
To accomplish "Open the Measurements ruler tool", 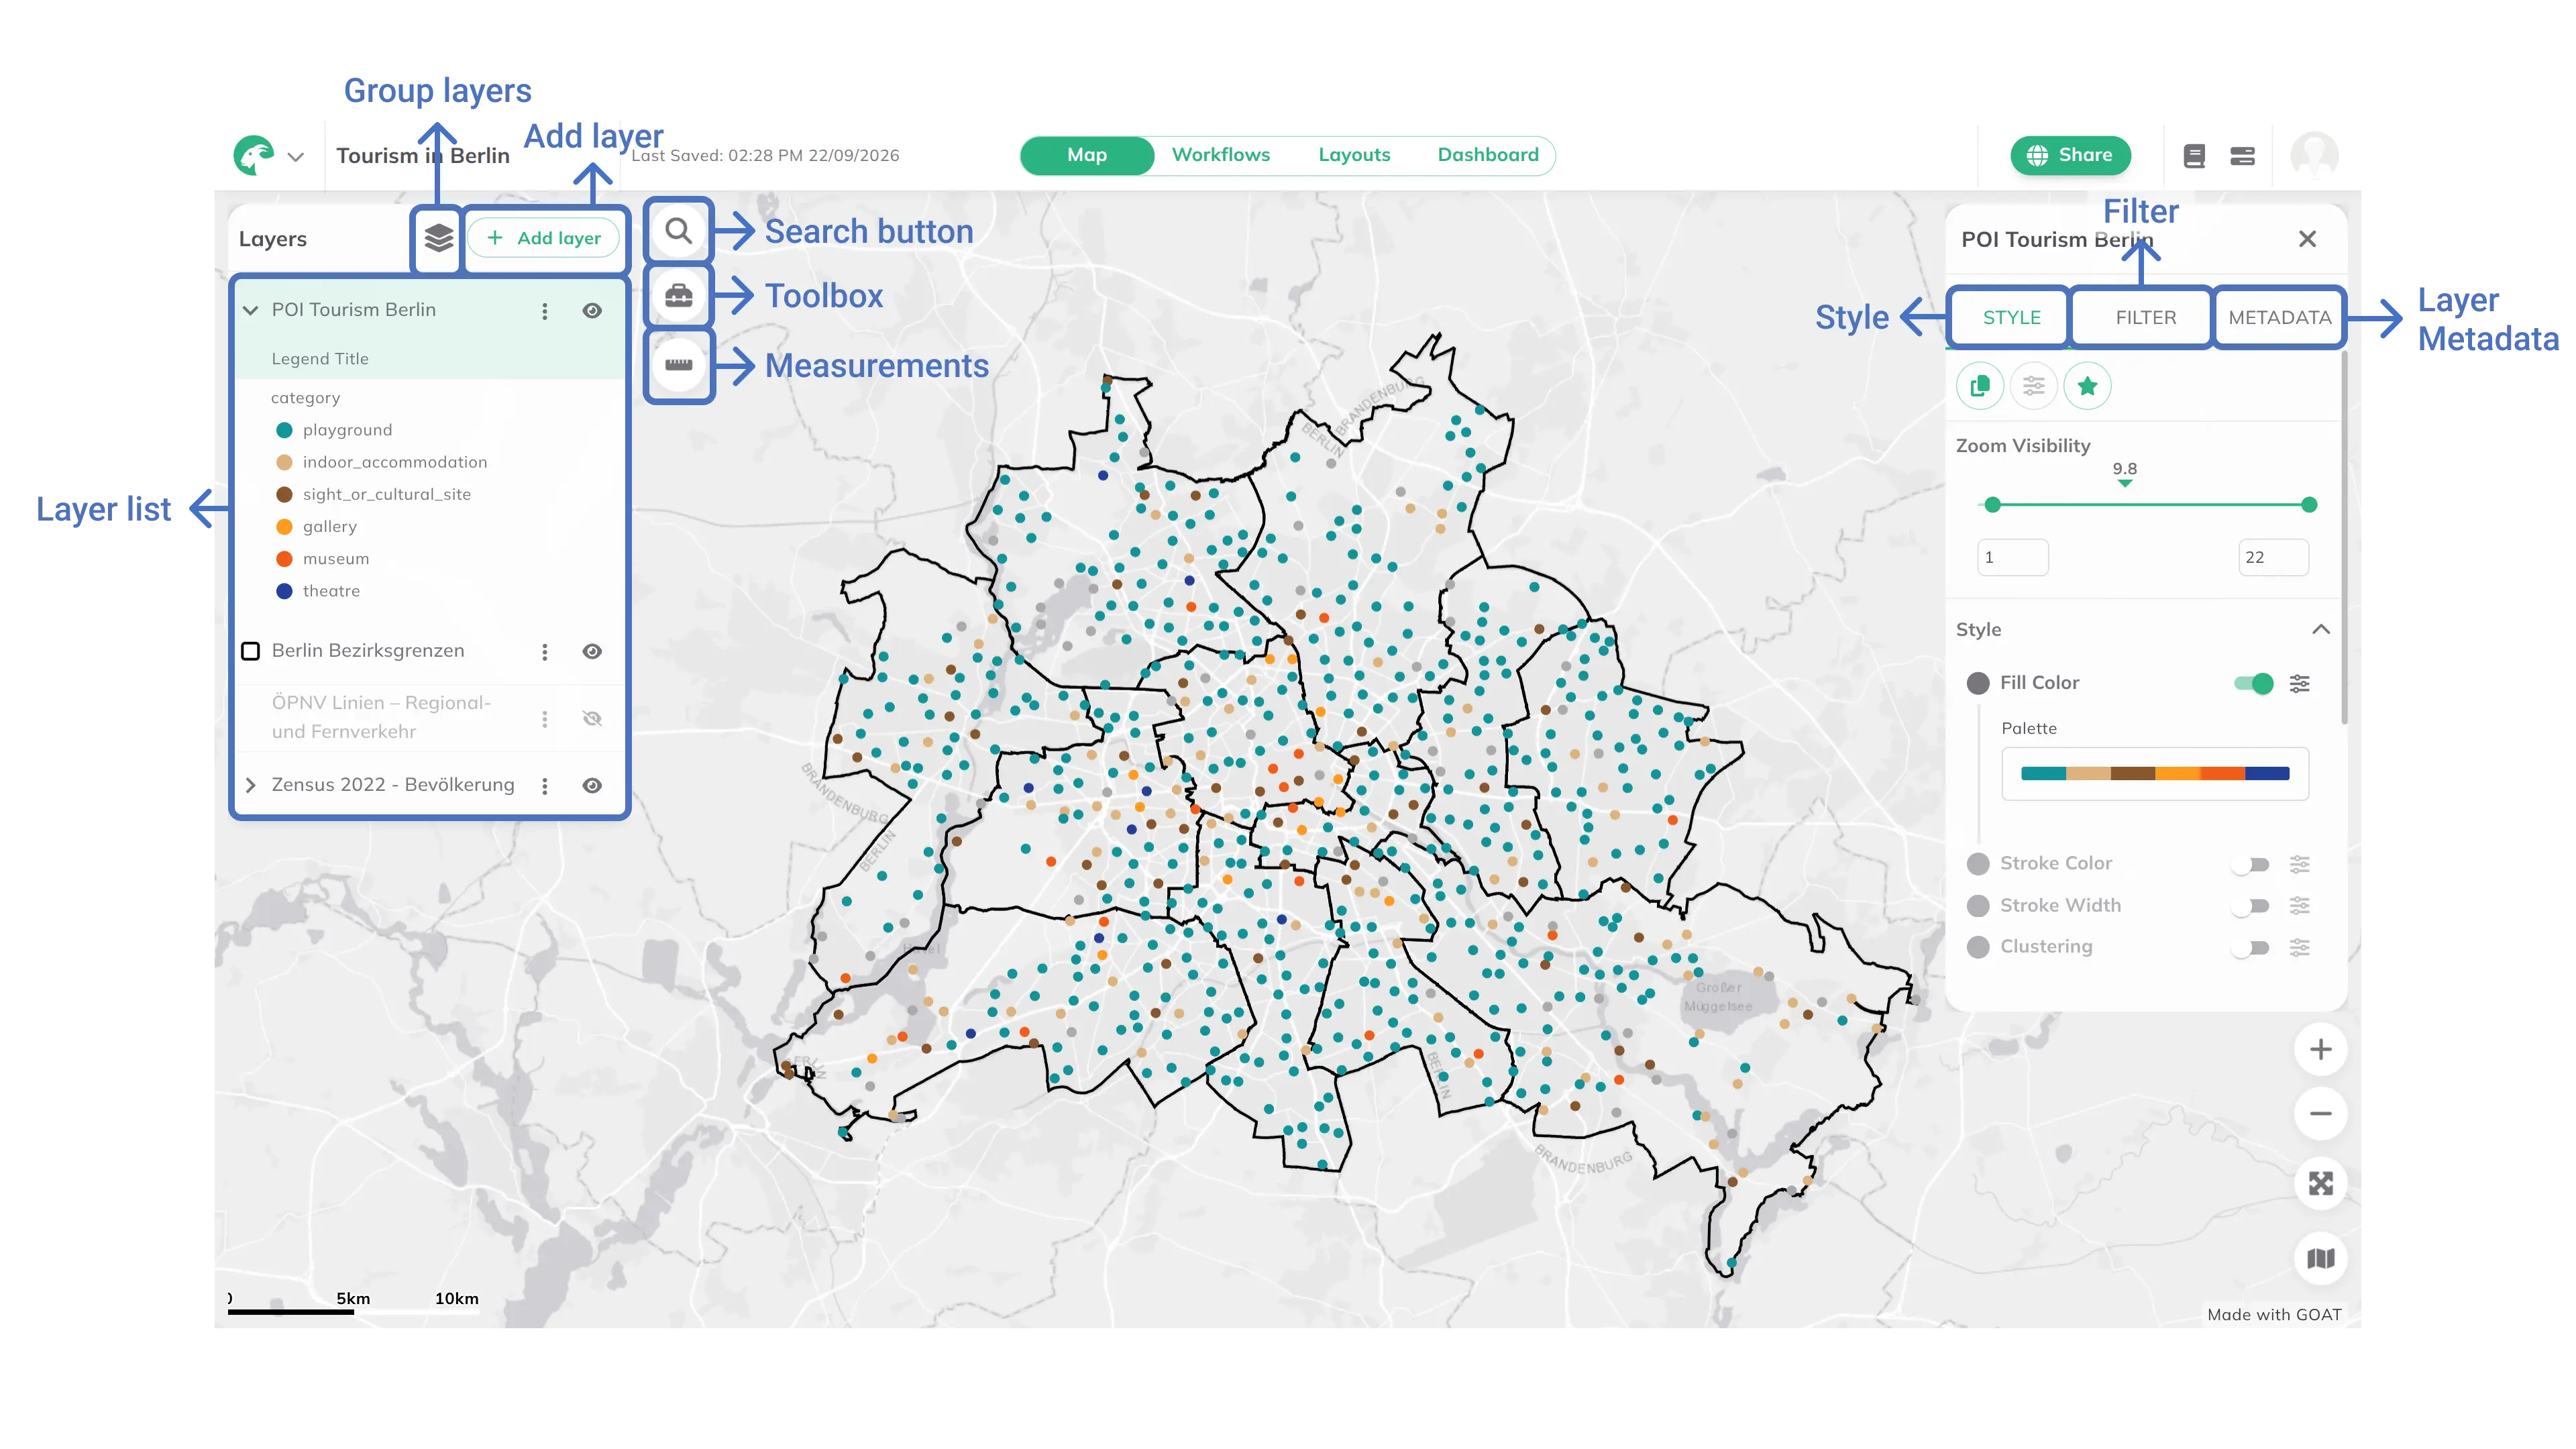I will [x=679, y=365].
